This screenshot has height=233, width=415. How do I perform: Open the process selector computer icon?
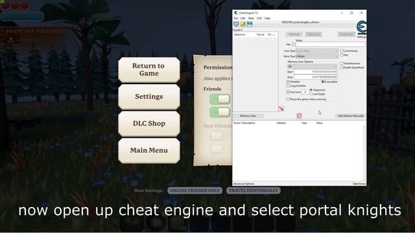coord(236,25)
